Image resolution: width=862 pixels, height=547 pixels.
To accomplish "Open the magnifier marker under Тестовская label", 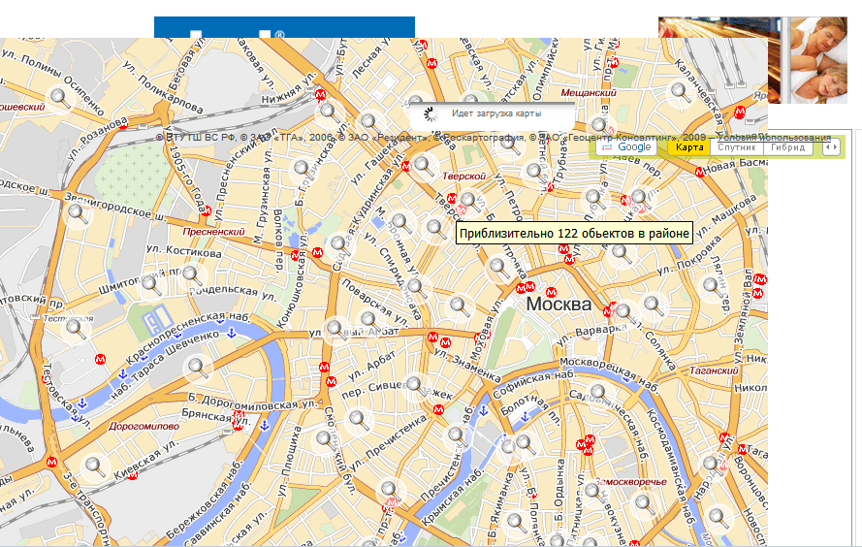I will tap(76, 330).
